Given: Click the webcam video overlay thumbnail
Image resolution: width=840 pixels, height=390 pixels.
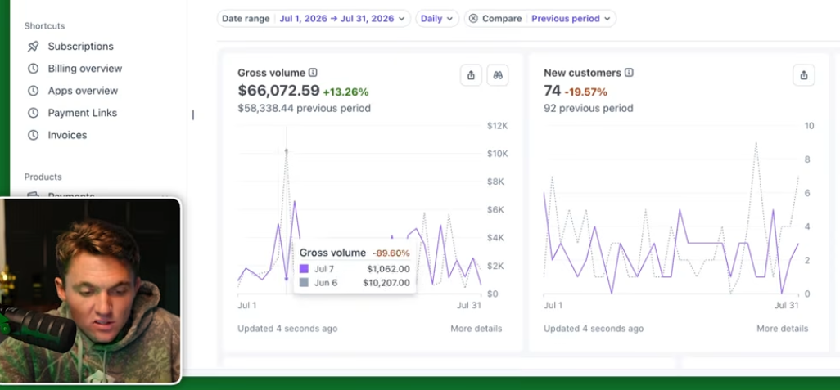Looking at the screenshot, I should tap(90, 291).
